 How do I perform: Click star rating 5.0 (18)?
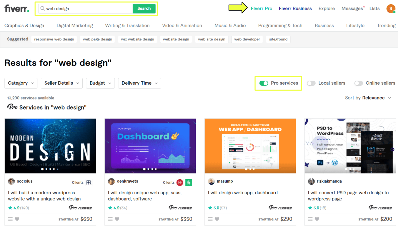pyautogui.click(x=317, y=208)
